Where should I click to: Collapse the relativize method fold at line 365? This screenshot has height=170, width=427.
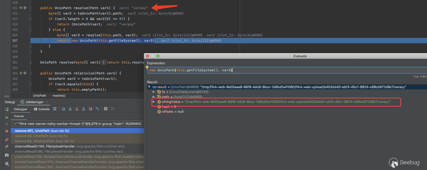point(30,73)
